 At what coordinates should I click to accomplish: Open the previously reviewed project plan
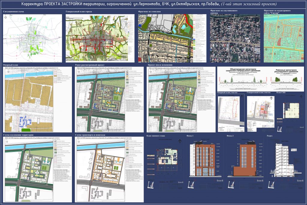pos(109,100)
